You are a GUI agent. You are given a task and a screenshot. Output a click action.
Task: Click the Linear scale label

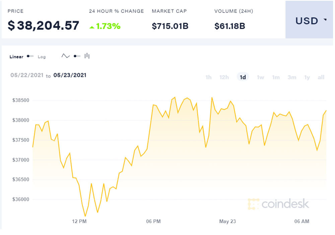point(16,57)
